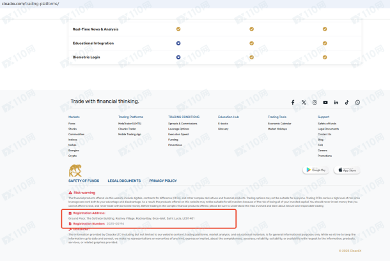The width and height of the screenshot is (390, 261).
Task: Go to Forex under Markets
Action: click(x=72, y=123)
